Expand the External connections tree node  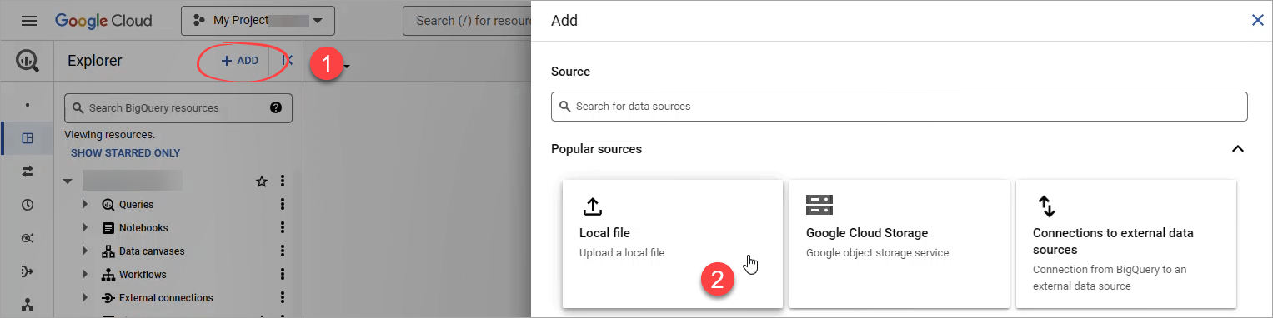point(85,297)
